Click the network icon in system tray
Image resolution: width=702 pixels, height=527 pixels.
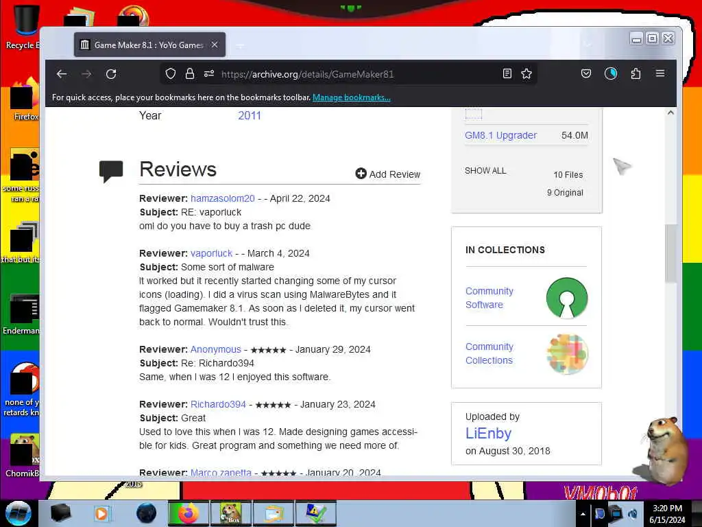(x=616, y=513)
